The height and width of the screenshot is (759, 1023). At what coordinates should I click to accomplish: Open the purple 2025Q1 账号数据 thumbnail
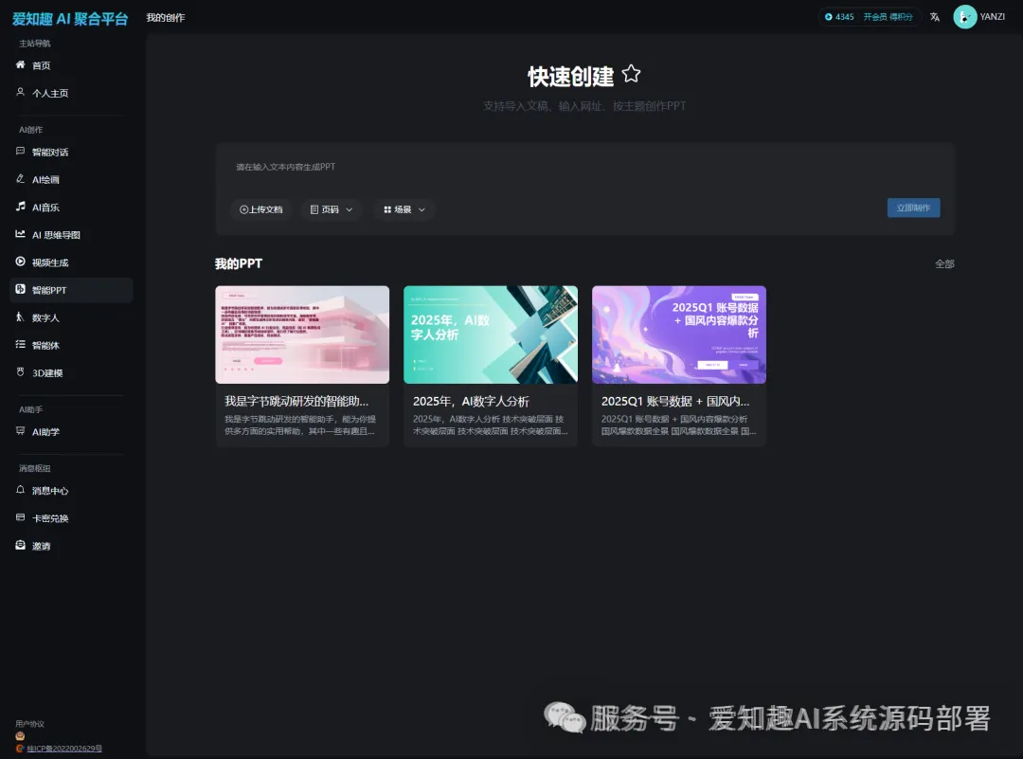(x=679, y=334)
